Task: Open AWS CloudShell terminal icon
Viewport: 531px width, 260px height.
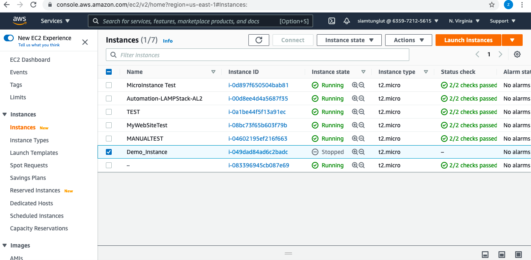Action: click(332, 21)
